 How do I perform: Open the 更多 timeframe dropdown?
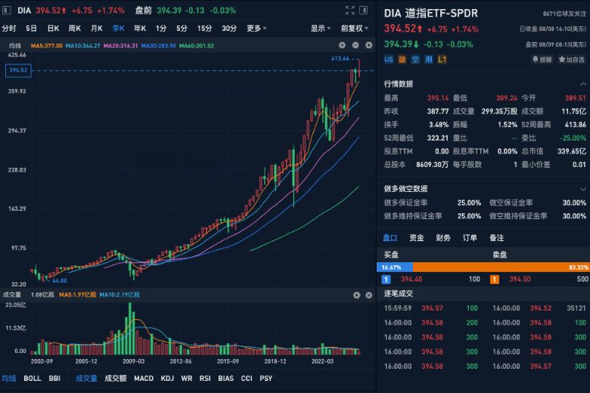(x=256, y=28)
